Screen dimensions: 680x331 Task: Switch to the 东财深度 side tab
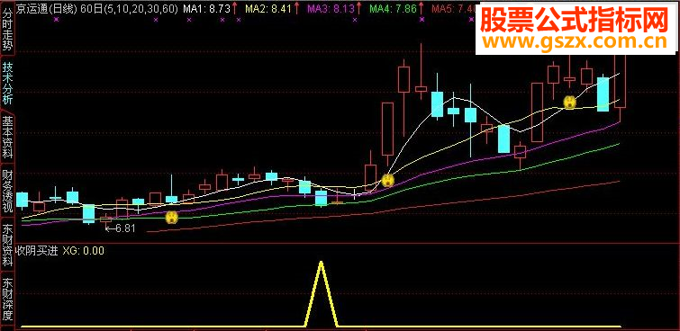coord(7,300)
